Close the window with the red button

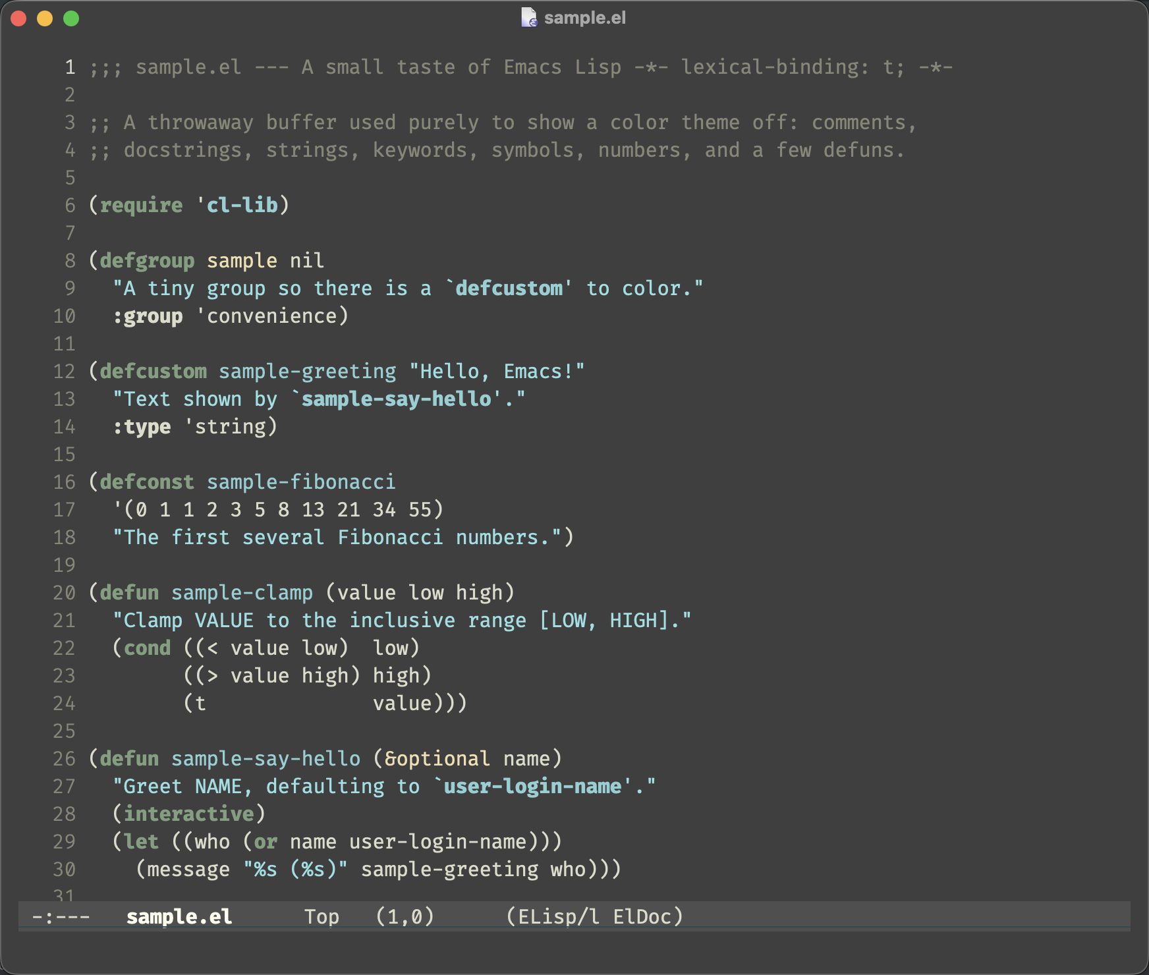coord(18,18)
